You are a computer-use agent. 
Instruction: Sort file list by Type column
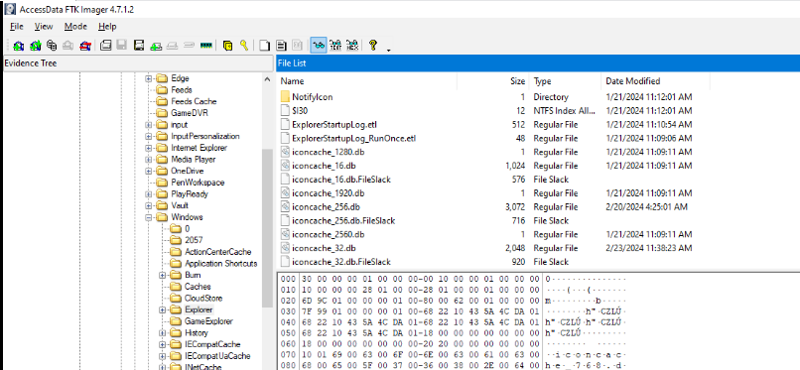566,81
